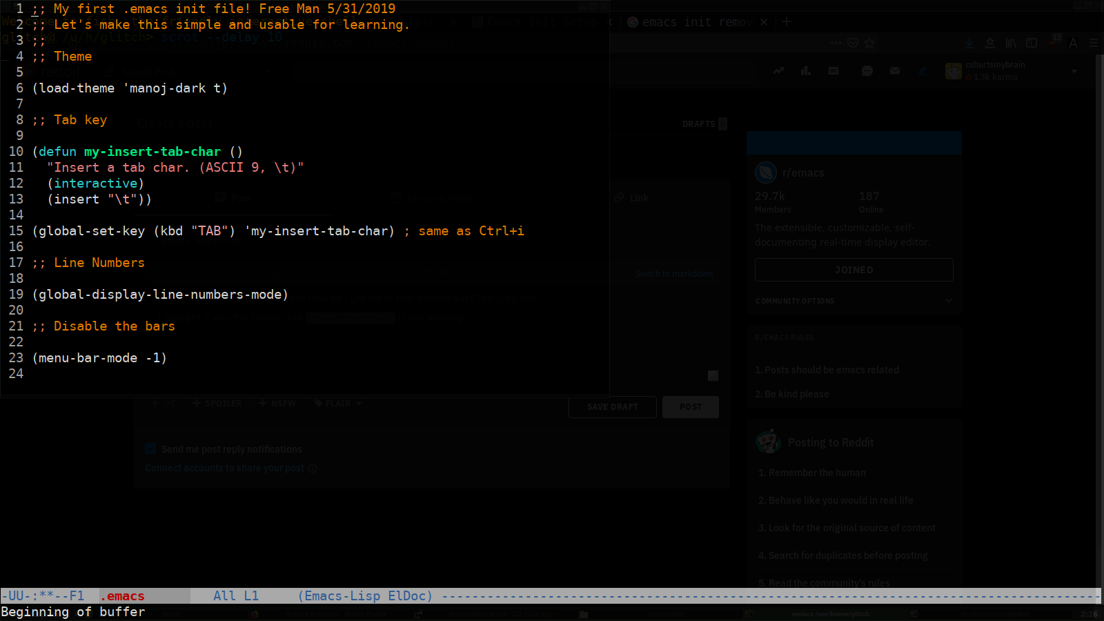Open Reddit All bar chart icon
This screenshot has width=1104, height=621.
pyautogui.click(x=805, y=70)
